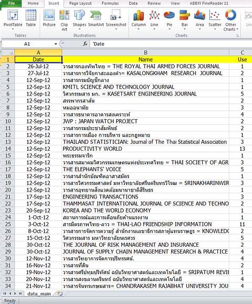Click the Insert Worksheet tab icon

pos(60,293)
